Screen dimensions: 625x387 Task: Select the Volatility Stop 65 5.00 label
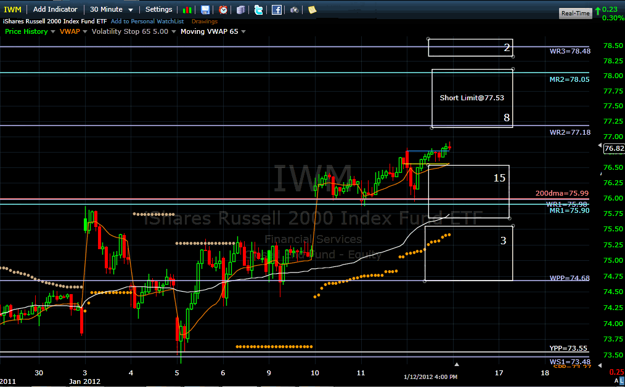tap(130, 31)
